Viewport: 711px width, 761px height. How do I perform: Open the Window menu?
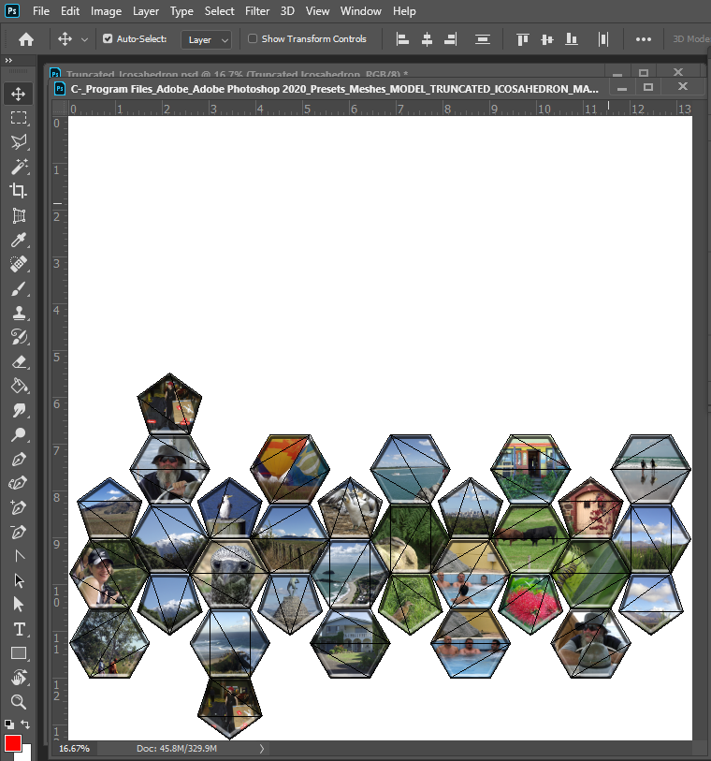coord(360,10)
